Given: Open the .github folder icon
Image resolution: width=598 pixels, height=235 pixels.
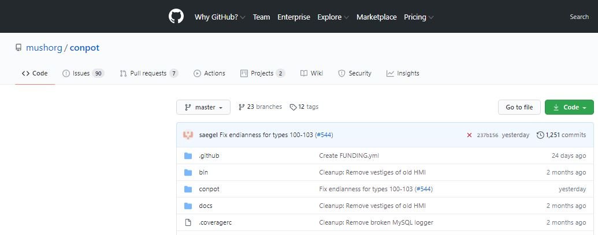Looking at the screenshot, I should pyautogui.click(x=188, y=156).
